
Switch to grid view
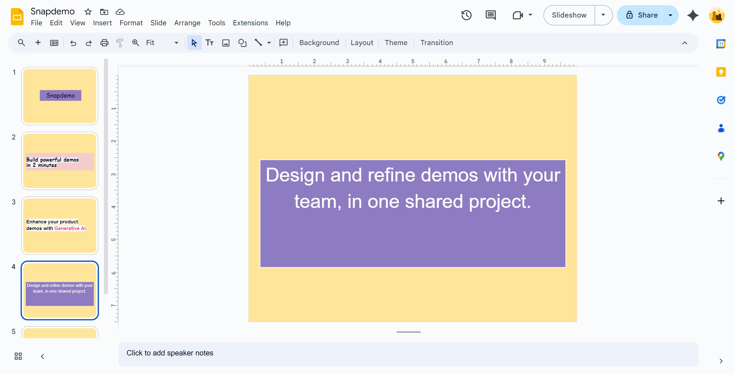[18, 356]
